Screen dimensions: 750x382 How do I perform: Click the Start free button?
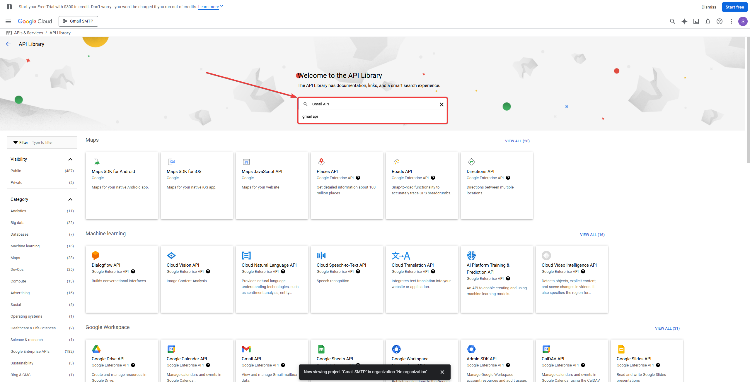(734, 7)
